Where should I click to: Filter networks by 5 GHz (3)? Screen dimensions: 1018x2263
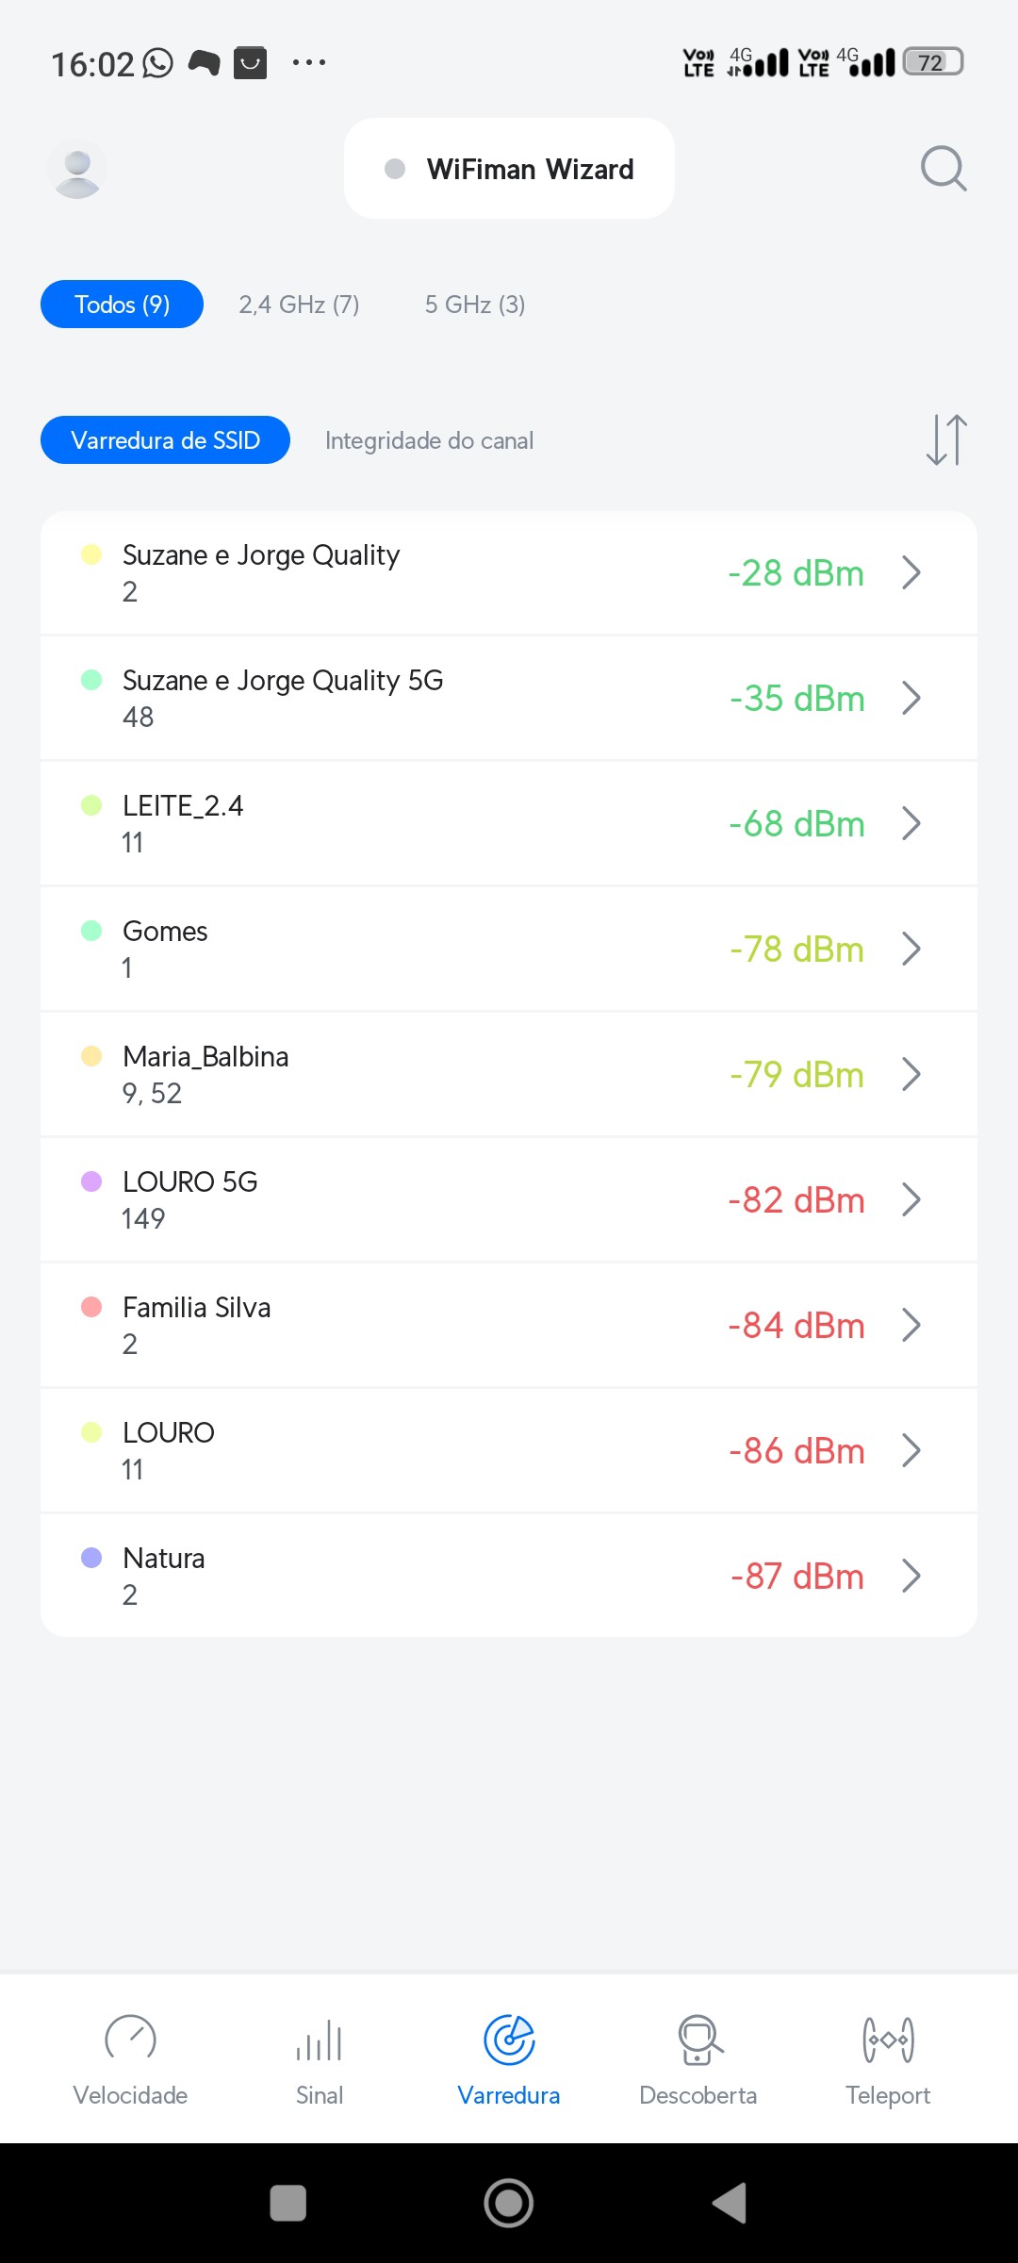(475, 305)
